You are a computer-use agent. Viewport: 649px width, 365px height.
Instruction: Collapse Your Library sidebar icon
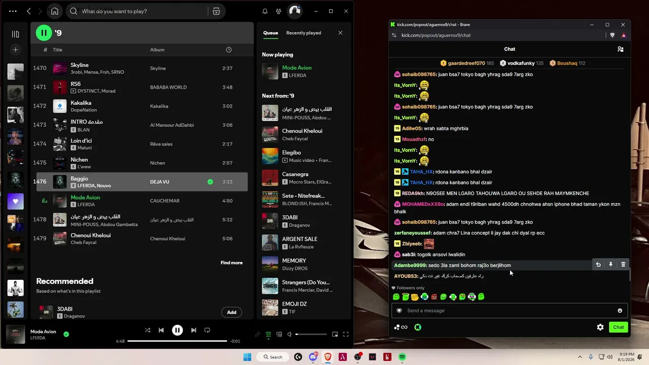pyautogui.click(x=15, y=34)
